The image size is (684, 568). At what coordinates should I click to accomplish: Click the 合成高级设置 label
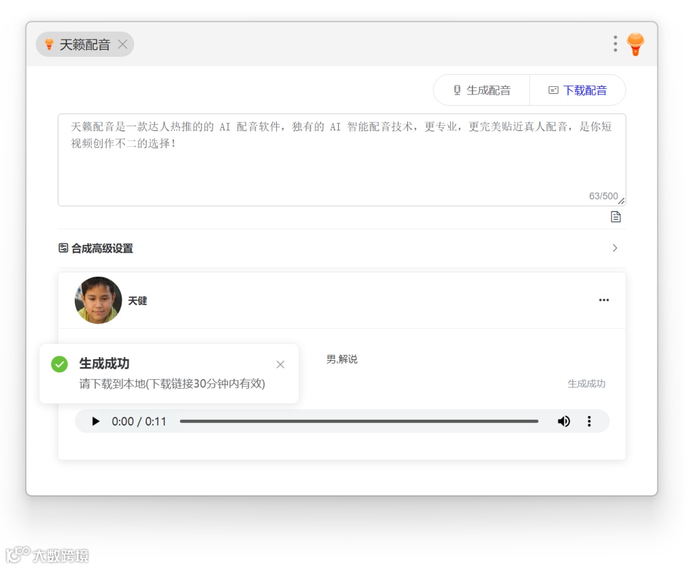tap(102, 248)
